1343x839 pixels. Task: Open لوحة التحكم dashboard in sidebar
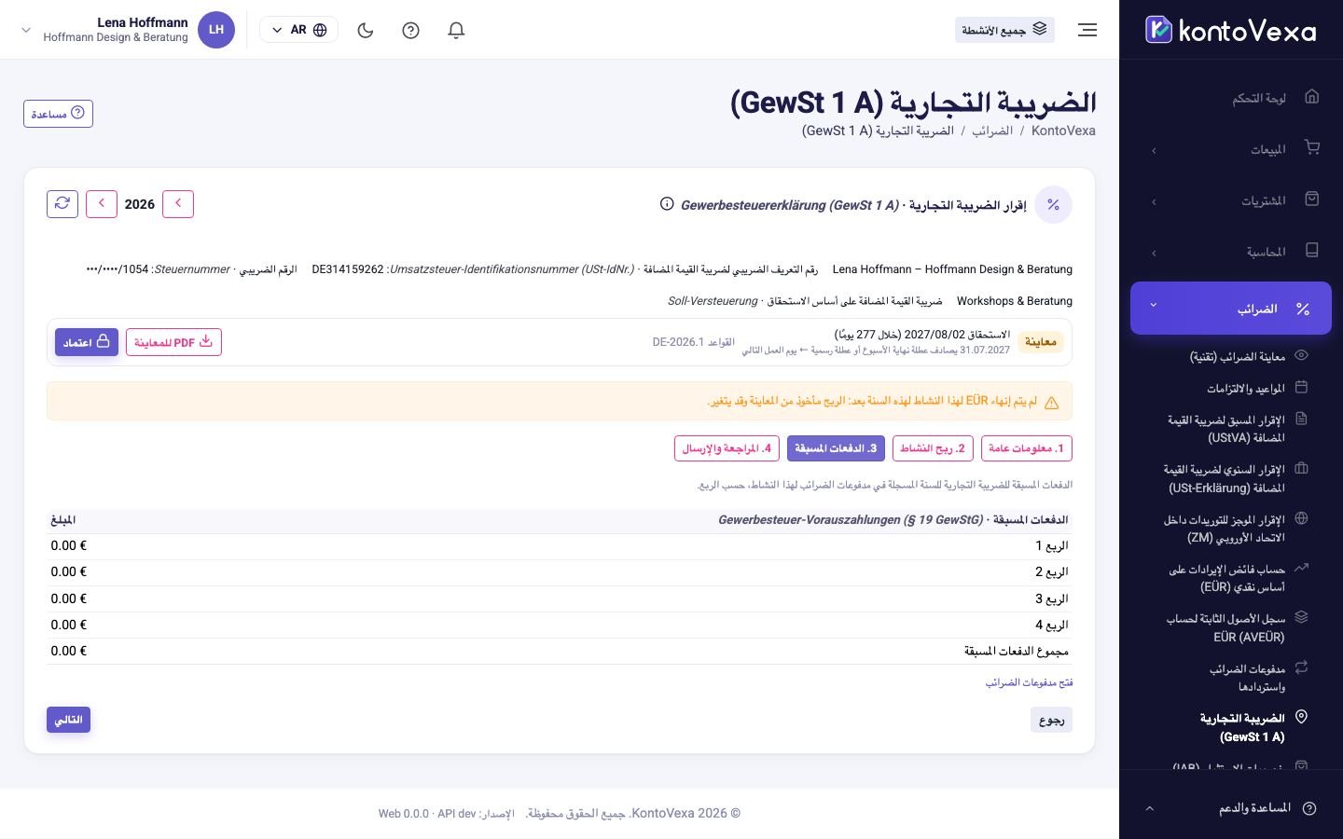pos(1230,97)
